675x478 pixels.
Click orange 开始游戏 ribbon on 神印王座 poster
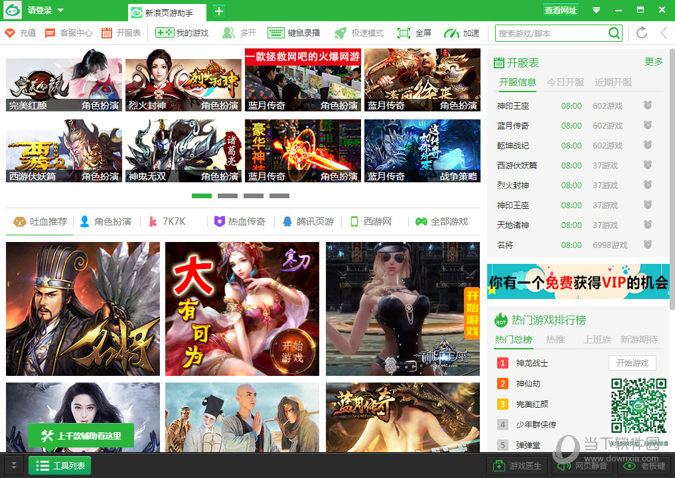point(473,314)
